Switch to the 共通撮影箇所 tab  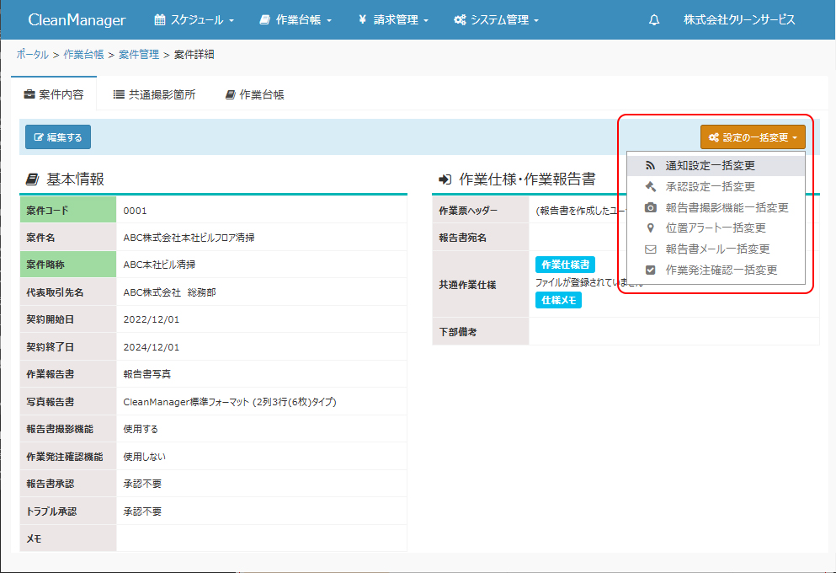154,95
